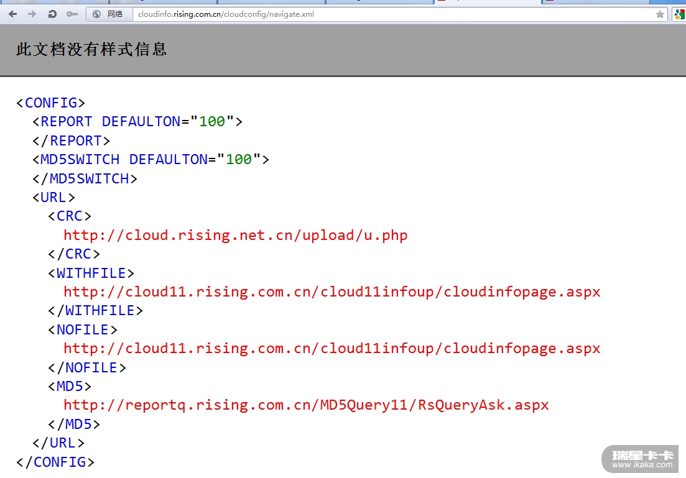Bookmark this page with the star icon

pyautogui.click(x=660, y=14)
